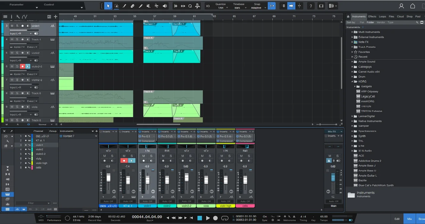Open the Pool browser tab
The width and height of the screenshot is (425, 224).
coord(418,17)
